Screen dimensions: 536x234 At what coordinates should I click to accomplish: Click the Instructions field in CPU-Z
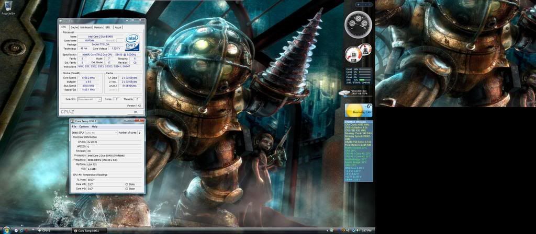(x=109, y=67)
